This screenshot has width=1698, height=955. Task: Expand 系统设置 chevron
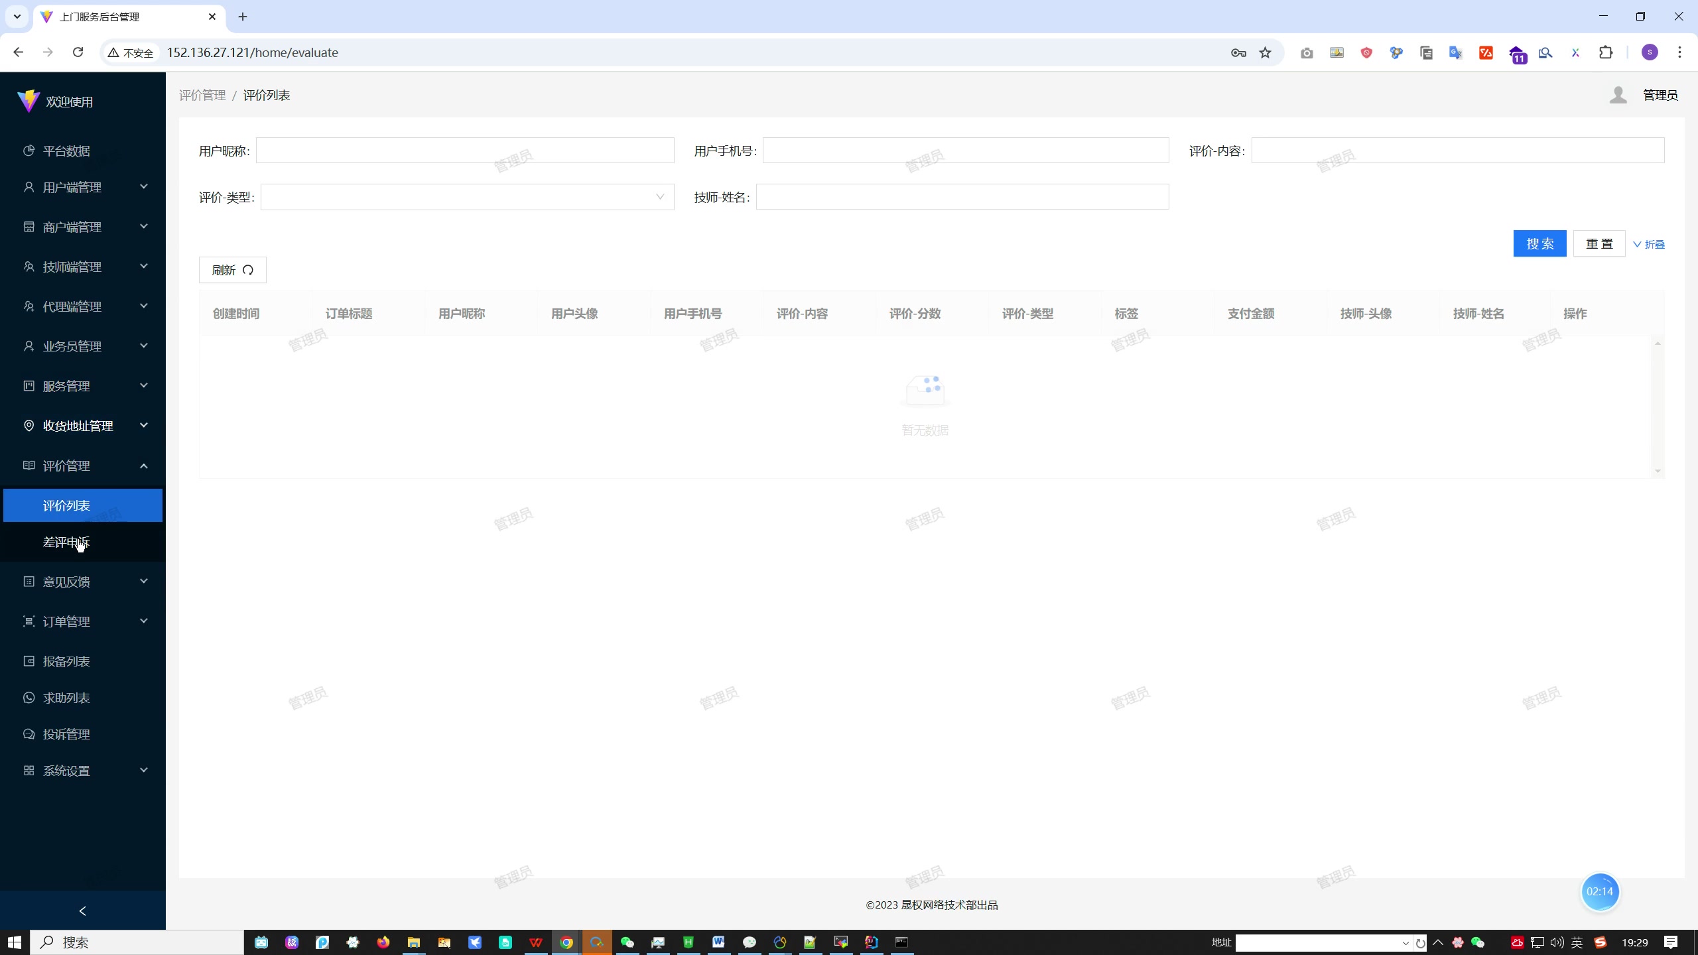pos(144,771)
